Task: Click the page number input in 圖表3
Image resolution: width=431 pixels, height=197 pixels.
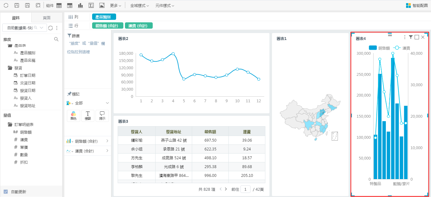Action: click(245, 189)
